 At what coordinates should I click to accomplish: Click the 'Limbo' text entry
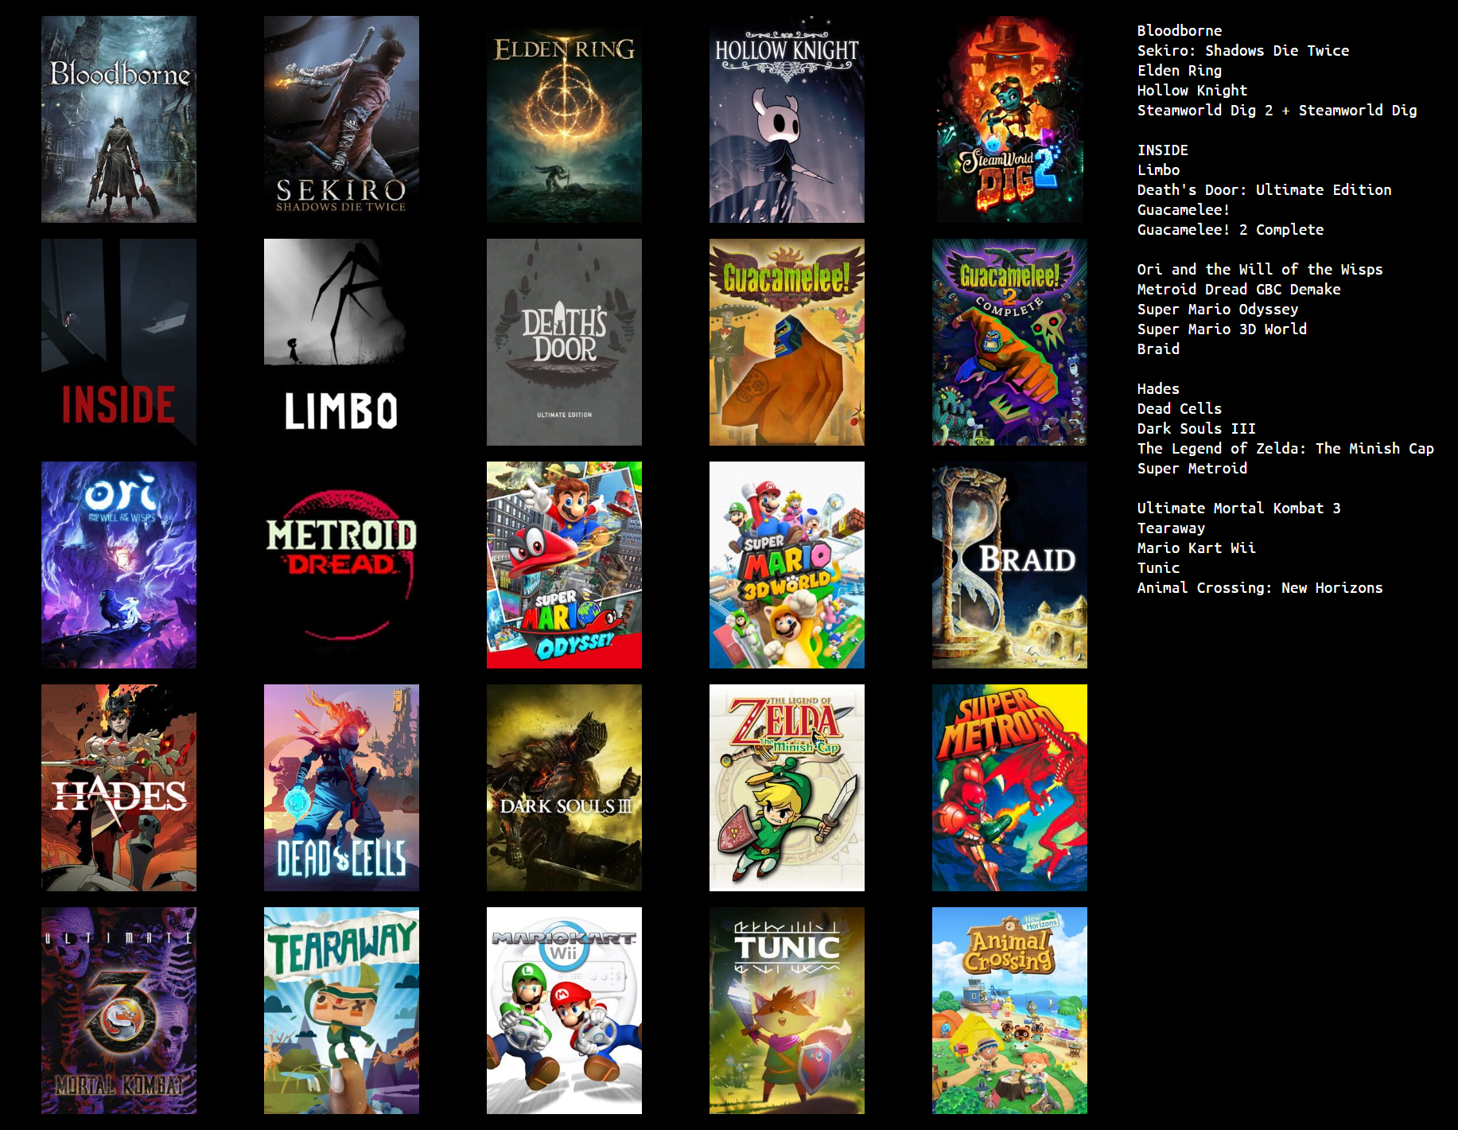tap(1158, 169)
